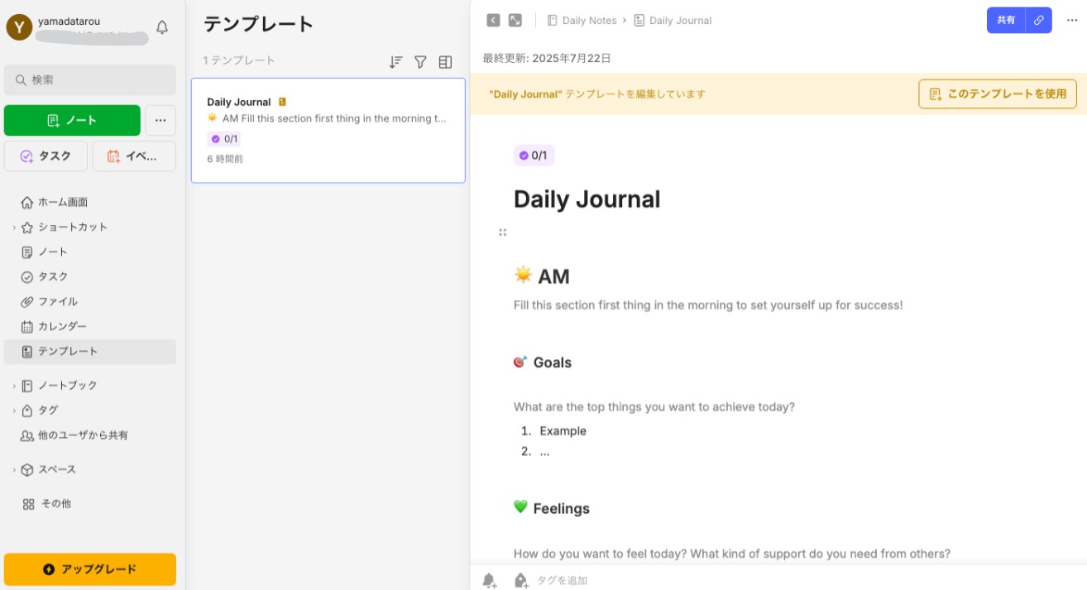Copy the note link with the blue chain icon
The height and width of the screenshot is (590, 1087).
[1039, 20]
